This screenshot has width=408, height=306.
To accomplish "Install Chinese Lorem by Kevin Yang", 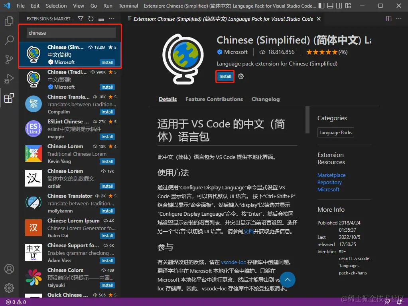I will (107, 161).
